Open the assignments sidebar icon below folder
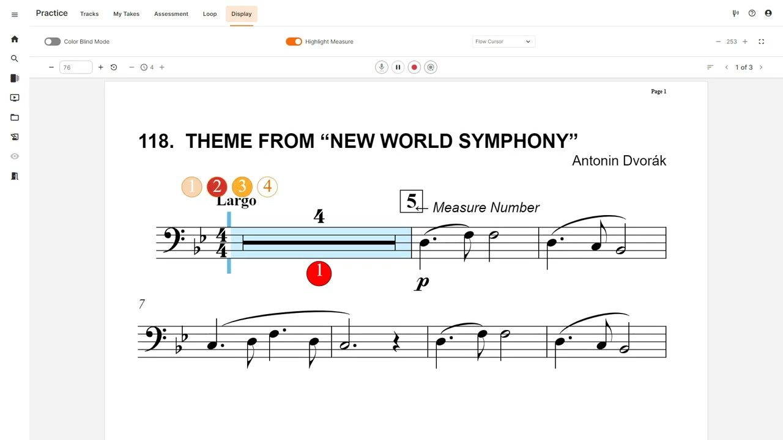Viewport: 783px width, 440px height. click(x=15, y=137)
